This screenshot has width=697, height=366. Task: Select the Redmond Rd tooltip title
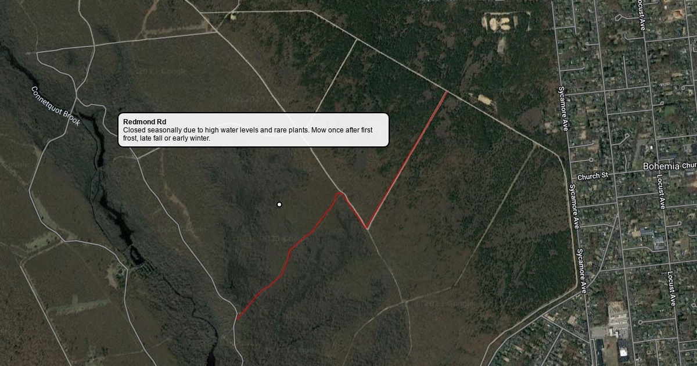145,122
